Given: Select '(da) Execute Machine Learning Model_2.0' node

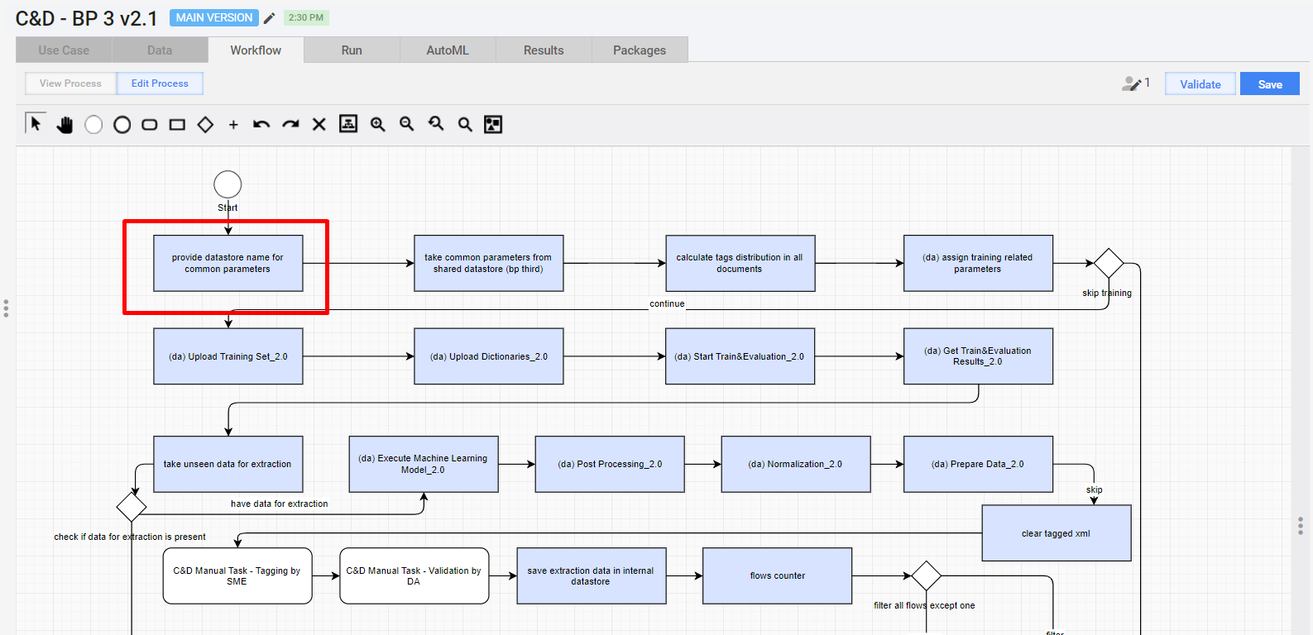Looking at the screenshot, I should [x=424, y=464].
